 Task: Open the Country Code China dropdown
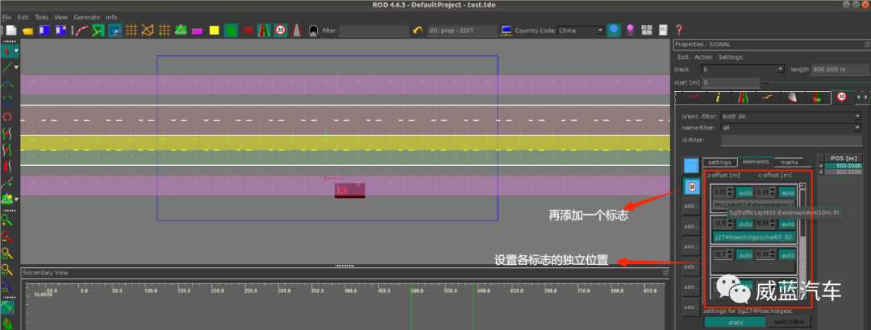click(581, 31)
